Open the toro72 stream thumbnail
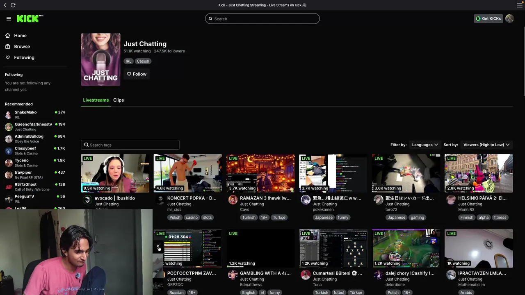 tap(406, 173)
